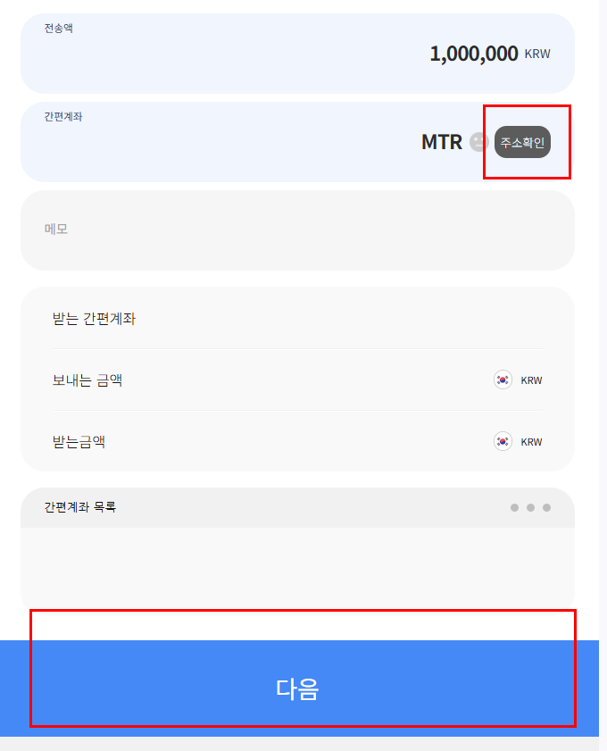Select the KRW currency in 보내는 금액 row

531,380
